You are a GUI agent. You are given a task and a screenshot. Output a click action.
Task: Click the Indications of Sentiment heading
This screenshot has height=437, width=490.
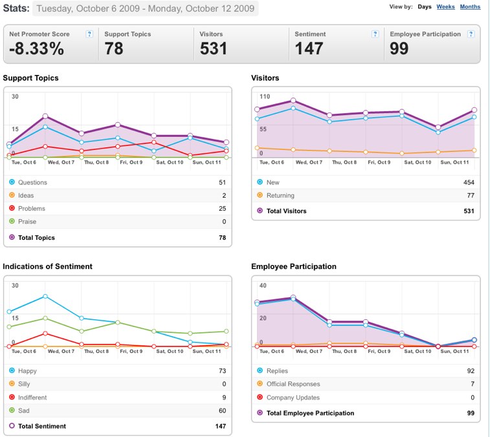tap(47, 266)
